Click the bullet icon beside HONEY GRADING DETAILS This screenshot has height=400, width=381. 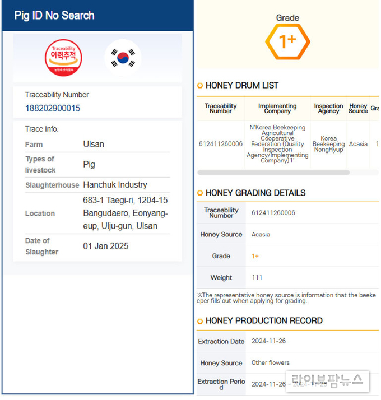click(200, 193)
